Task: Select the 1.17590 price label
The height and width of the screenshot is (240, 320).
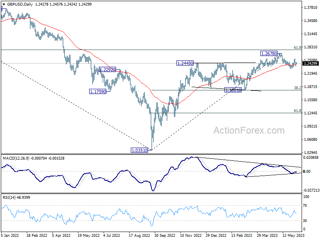Action: [x=98, y=92]
